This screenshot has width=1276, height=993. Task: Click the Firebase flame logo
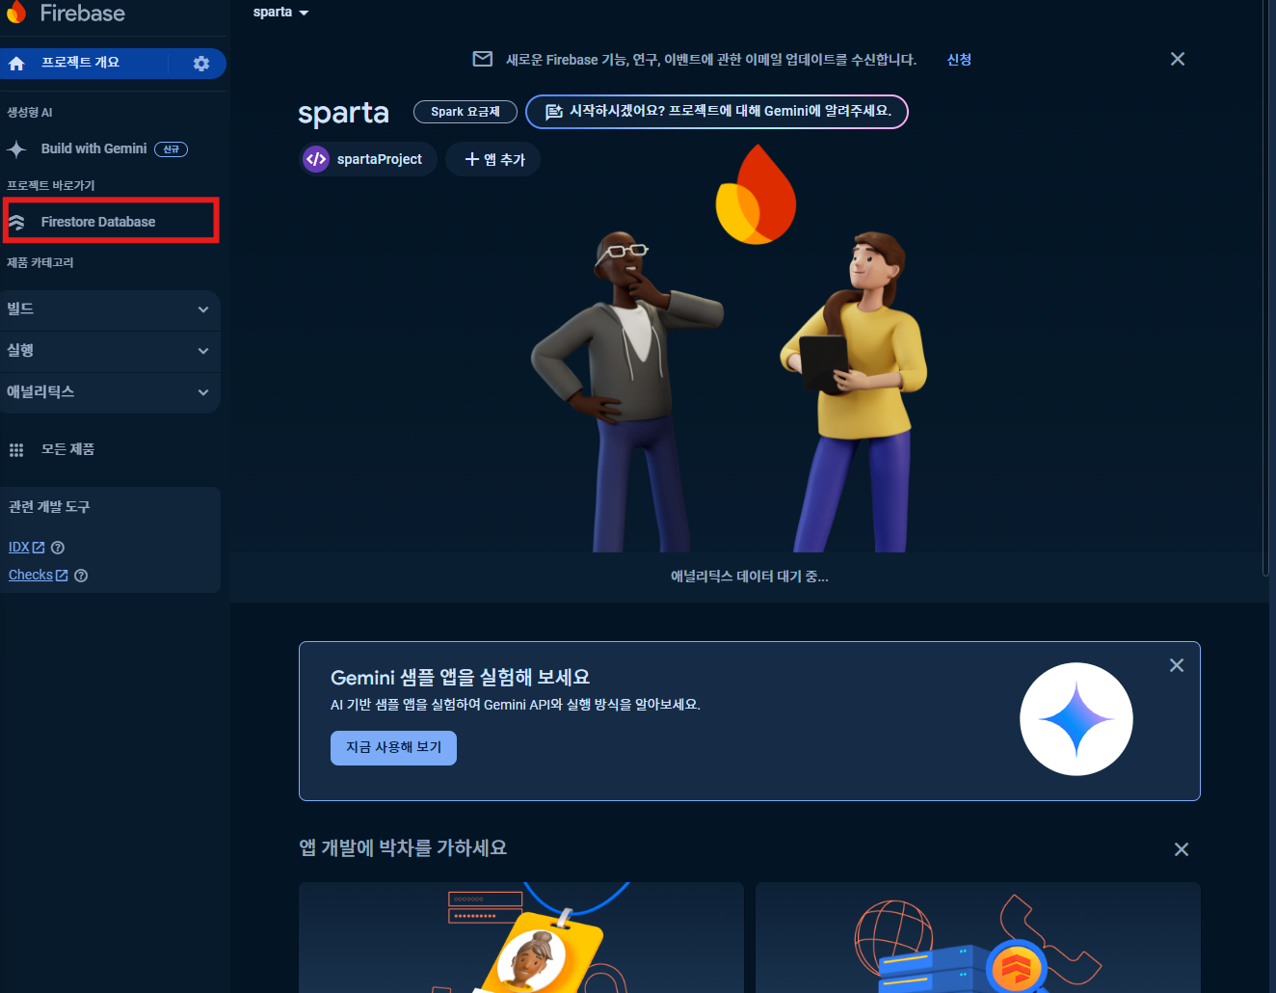(16, 12)
